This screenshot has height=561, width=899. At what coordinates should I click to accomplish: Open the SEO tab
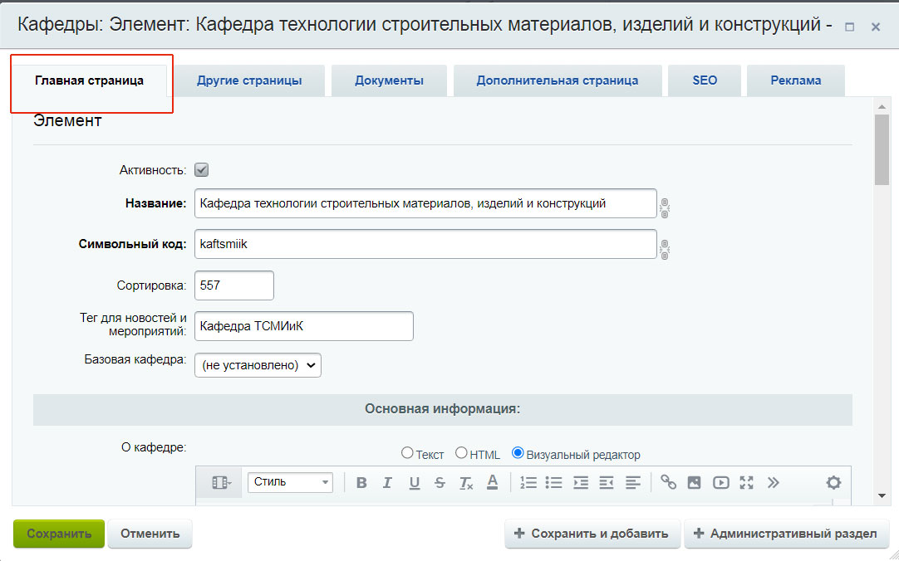coord(705,80)
